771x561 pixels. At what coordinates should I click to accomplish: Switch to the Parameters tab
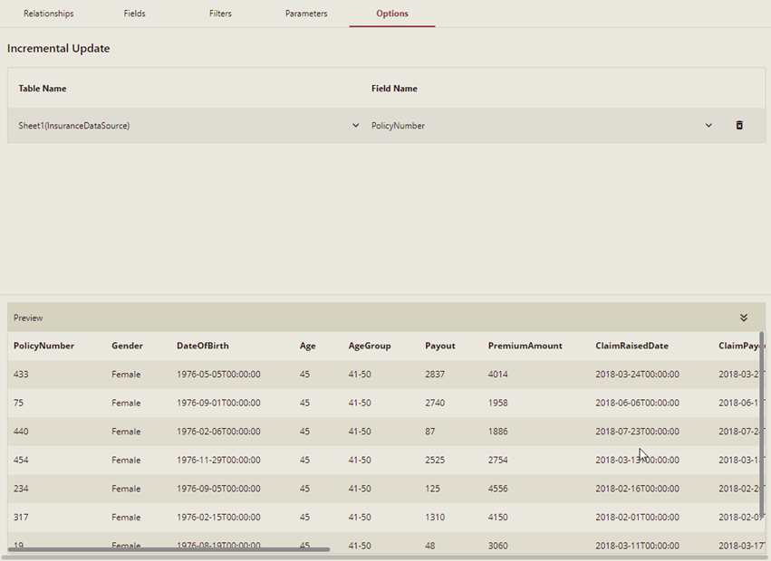(x=306, y=14)
